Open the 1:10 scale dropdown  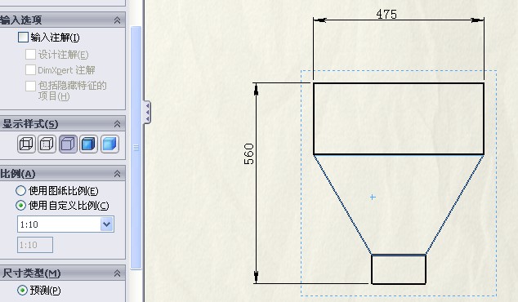[107, 224]
